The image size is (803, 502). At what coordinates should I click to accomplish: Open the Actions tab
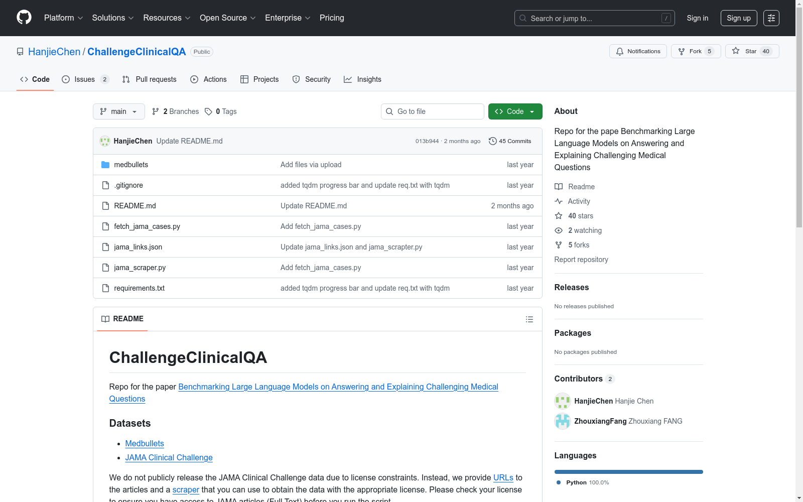point(209,79)
